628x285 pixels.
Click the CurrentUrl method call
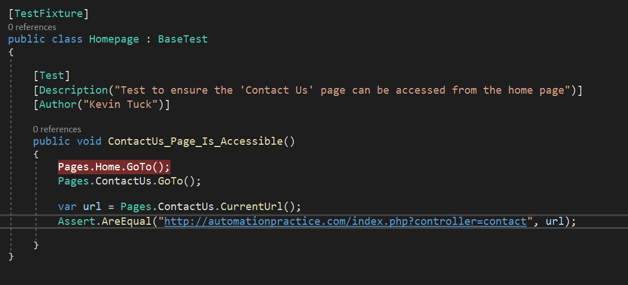pyautogui.click(x=252, y=207)
